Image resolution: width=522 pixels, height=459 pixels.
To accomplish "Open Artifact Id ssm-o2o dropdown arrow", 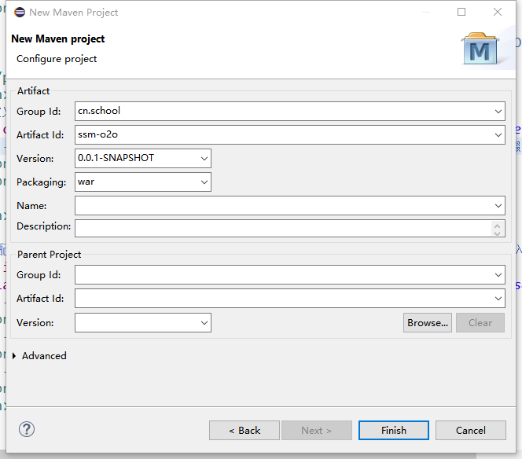I will [498, 135].
